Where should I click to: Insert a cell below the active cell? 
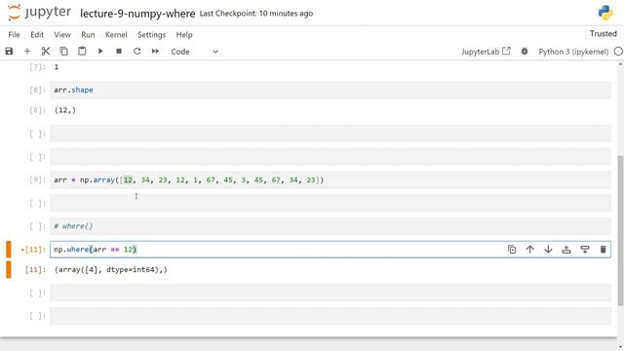tap(585, 250)
